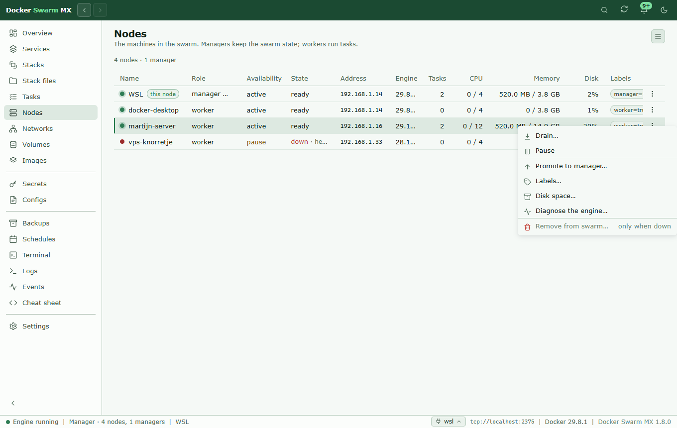677x428 pixels.
Task: Open row actions for docker-desktop node
Action: coord(652,110)
